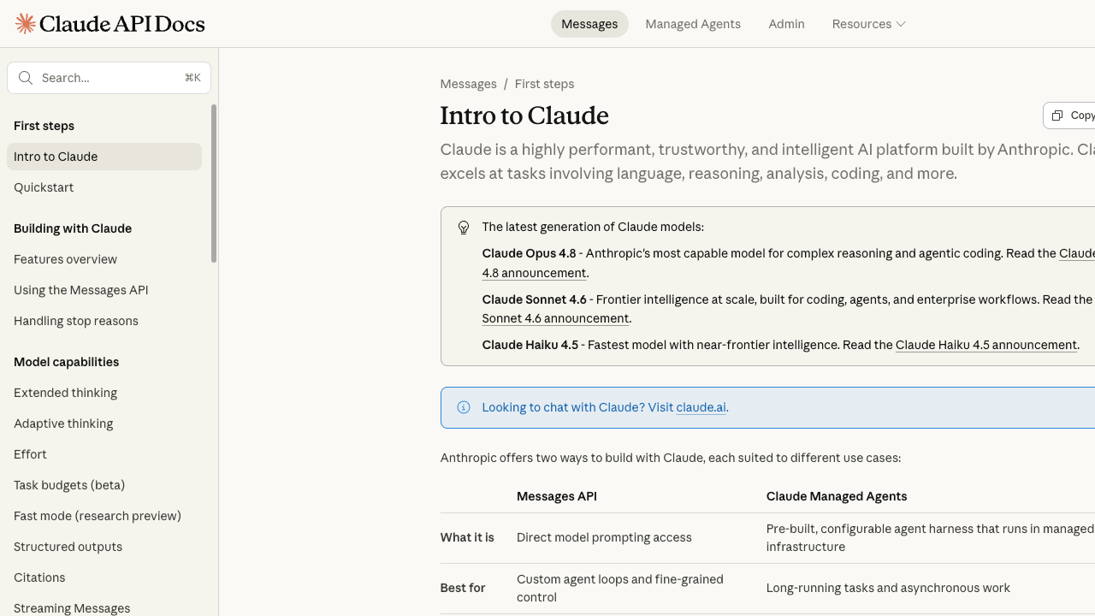
Task: Open the 4.8 announcement link
Action: (x=534, y=273)
